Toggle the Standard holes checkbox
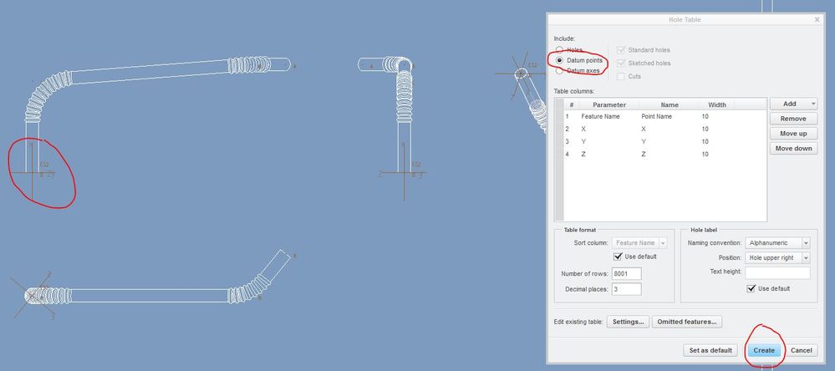 pyautogui.click(x=620, y=50)
